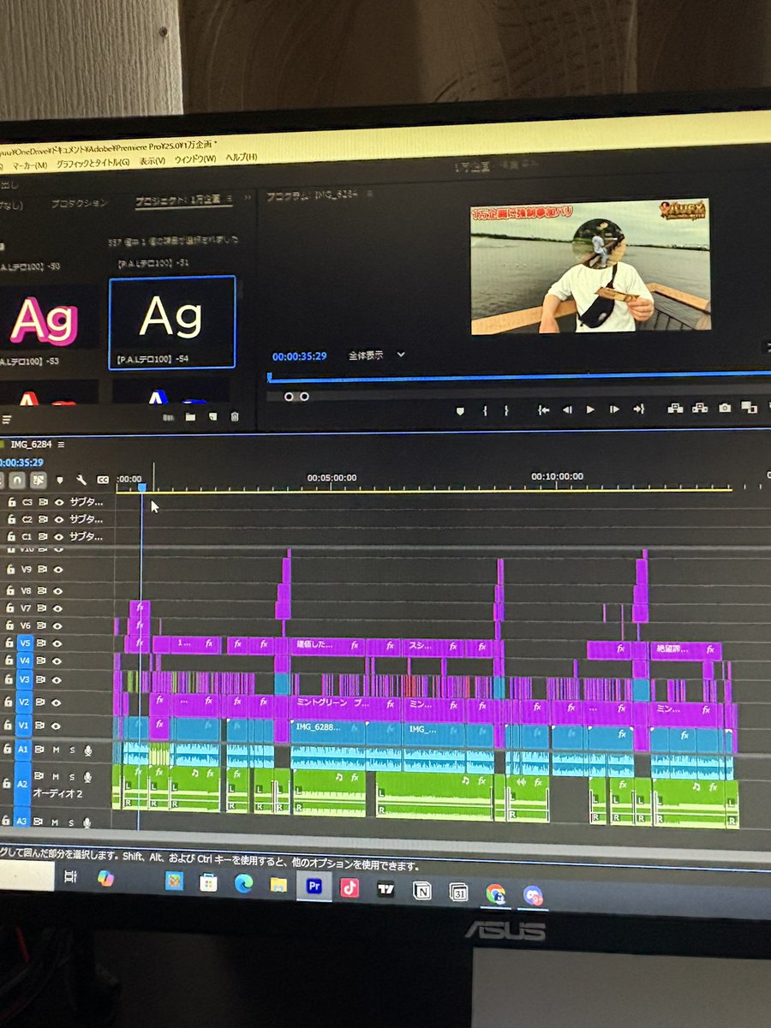The width and height of the screenshot is (771, 1028).
Task: Click timeline ruler at 00:05:00:00
Action: [332, 477]
